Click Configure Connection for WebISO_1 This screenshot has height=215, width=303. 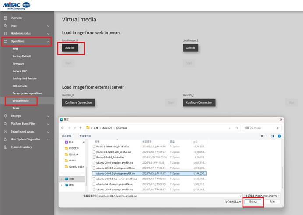(199, 102)
